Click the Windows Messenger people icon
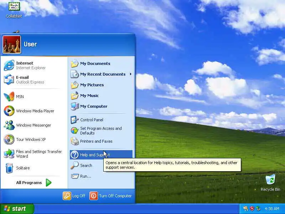This screenshot has height=214, width=285. click(9, 125)
